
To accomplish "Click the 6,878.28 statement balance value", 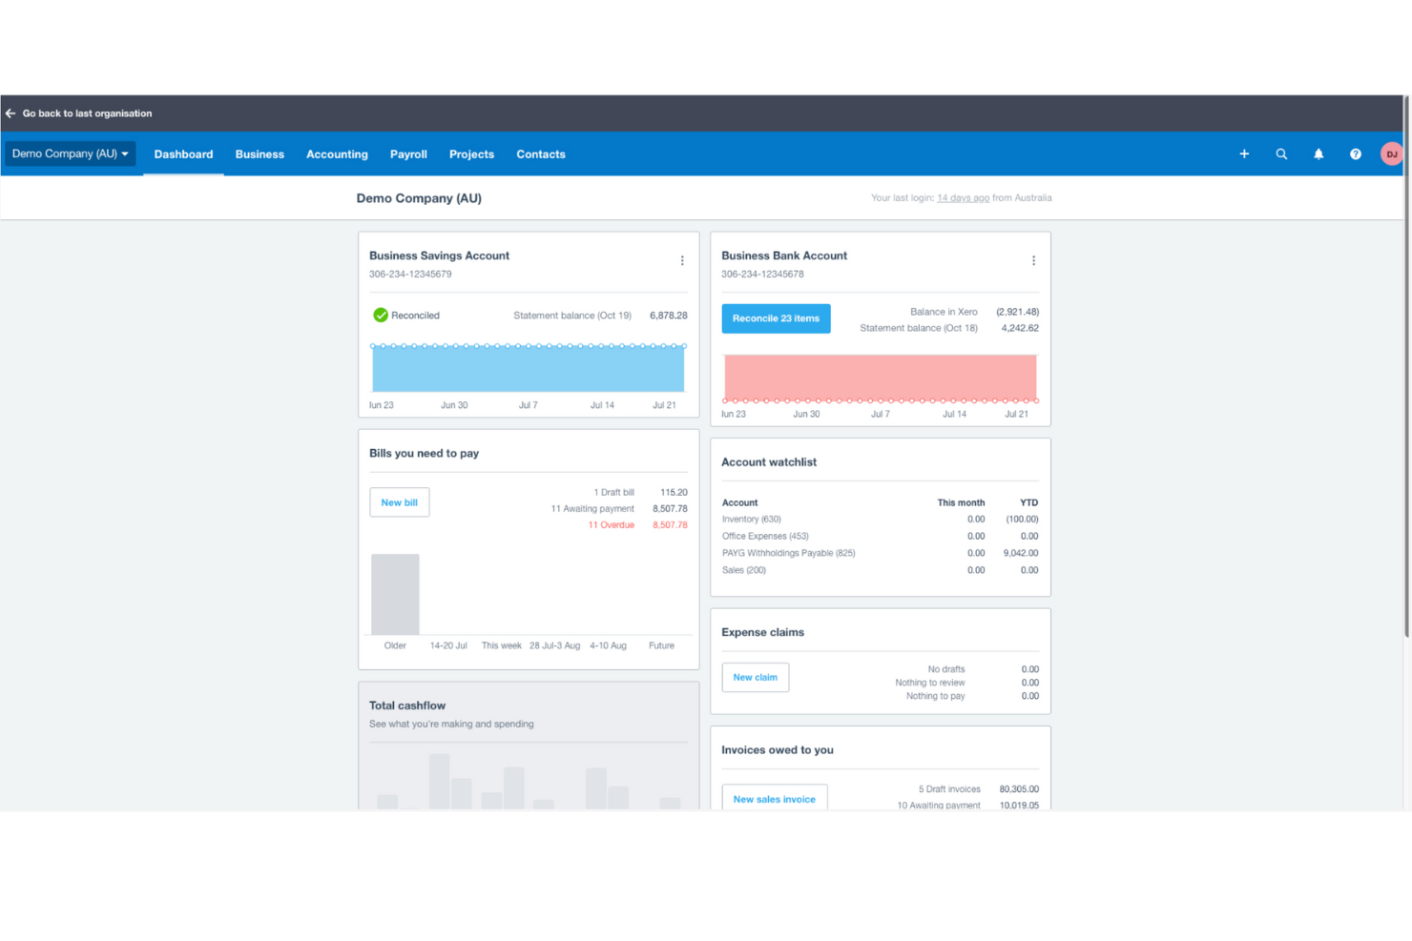I will click(668, 316).
